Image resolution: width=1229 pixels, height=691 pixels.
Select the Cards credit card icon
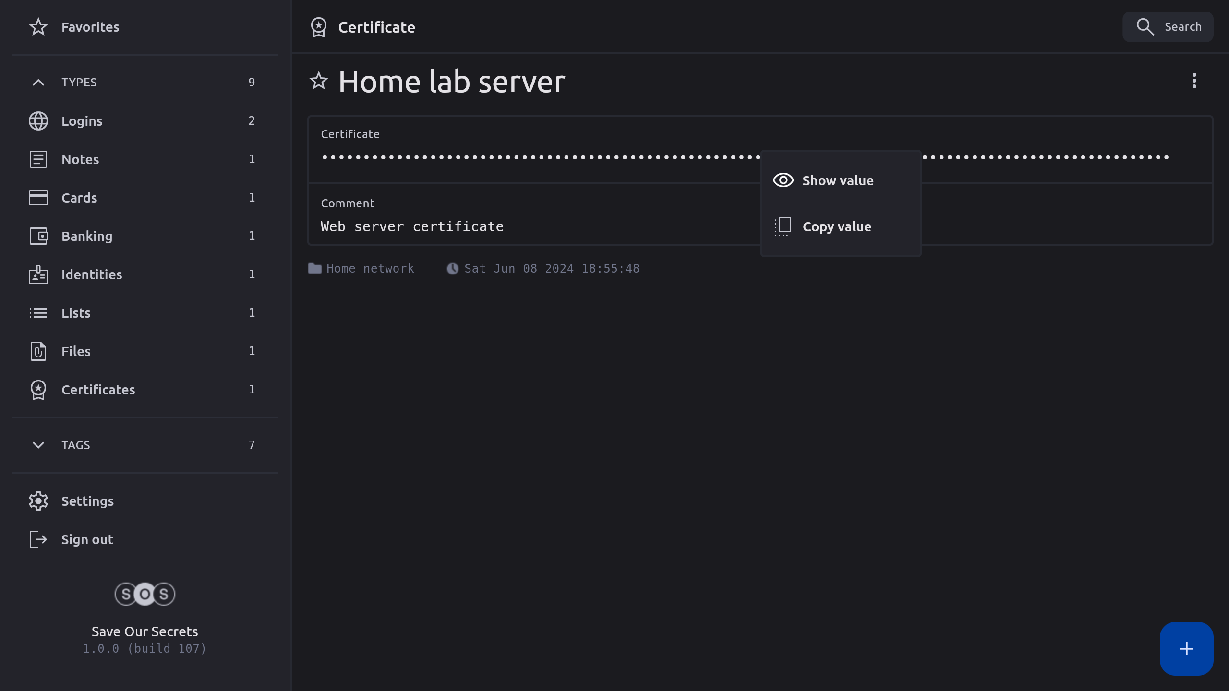point(38,198)
